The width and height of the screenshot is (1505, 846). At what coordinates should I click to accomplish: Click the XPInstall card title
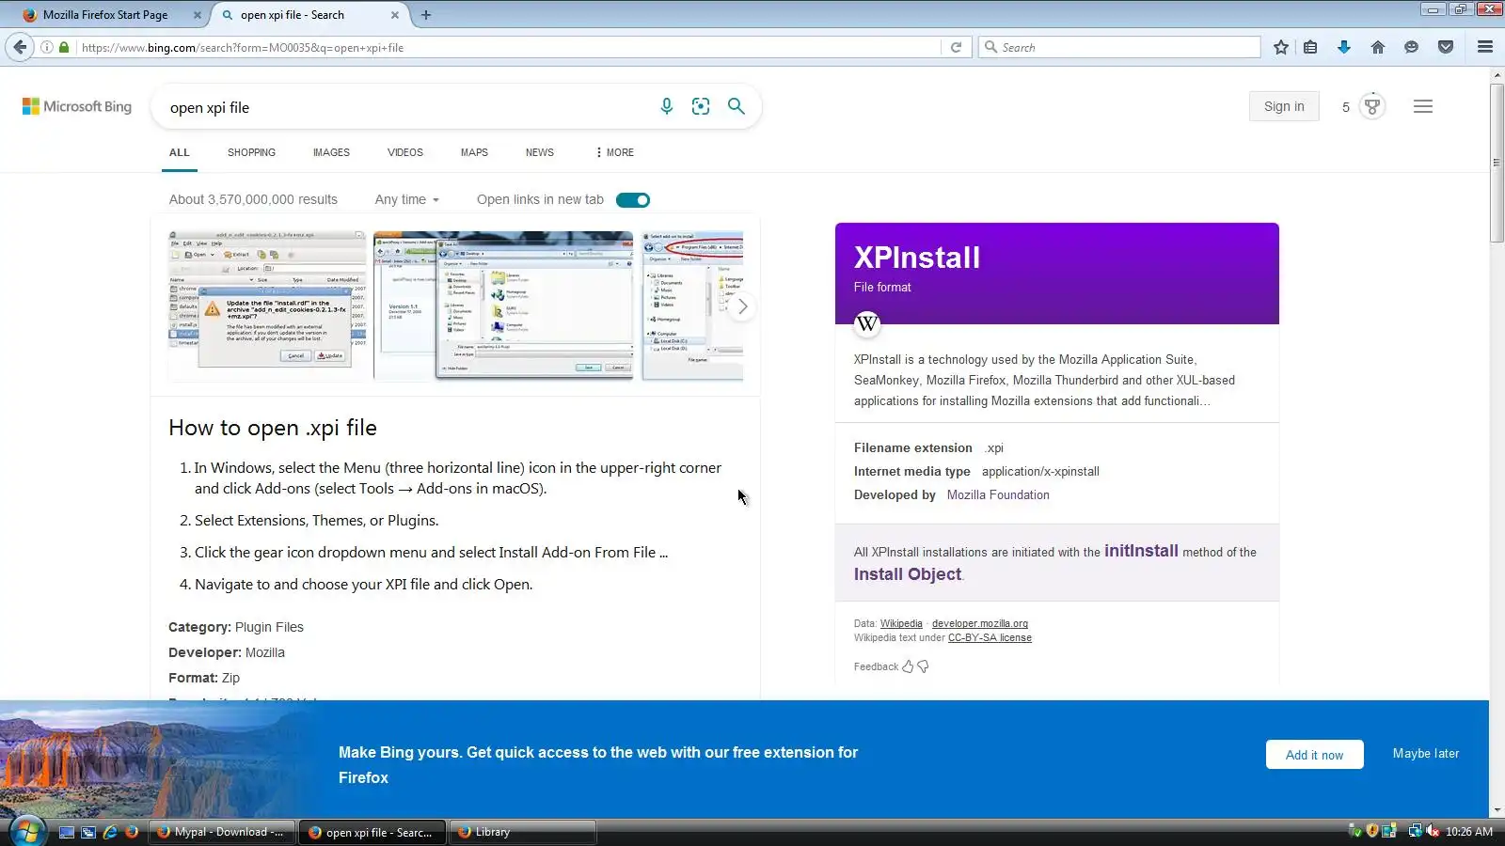tap(917, 258)
